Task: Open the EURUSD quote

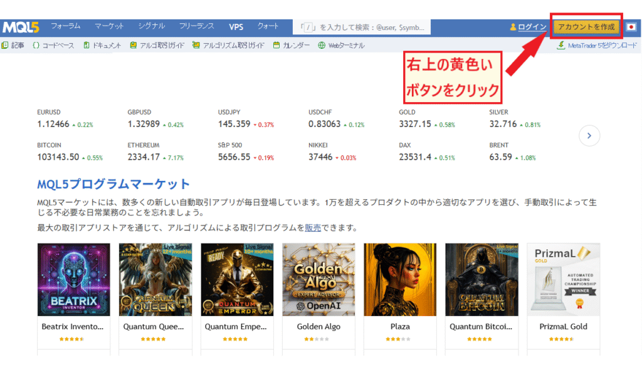Action: click(x=65, y=118)
